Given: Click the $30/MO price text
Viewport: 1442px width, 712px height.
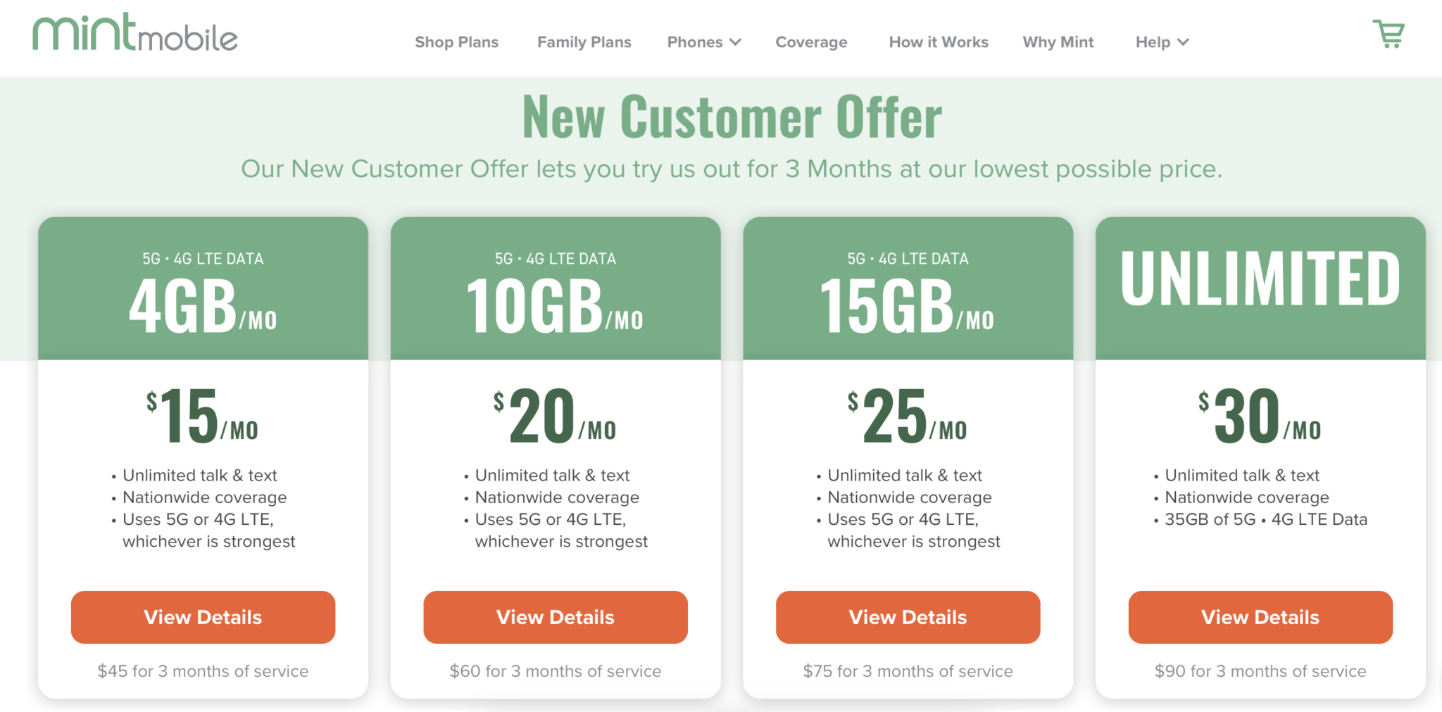Looking at the screenshot, I should coord(1260,416).
